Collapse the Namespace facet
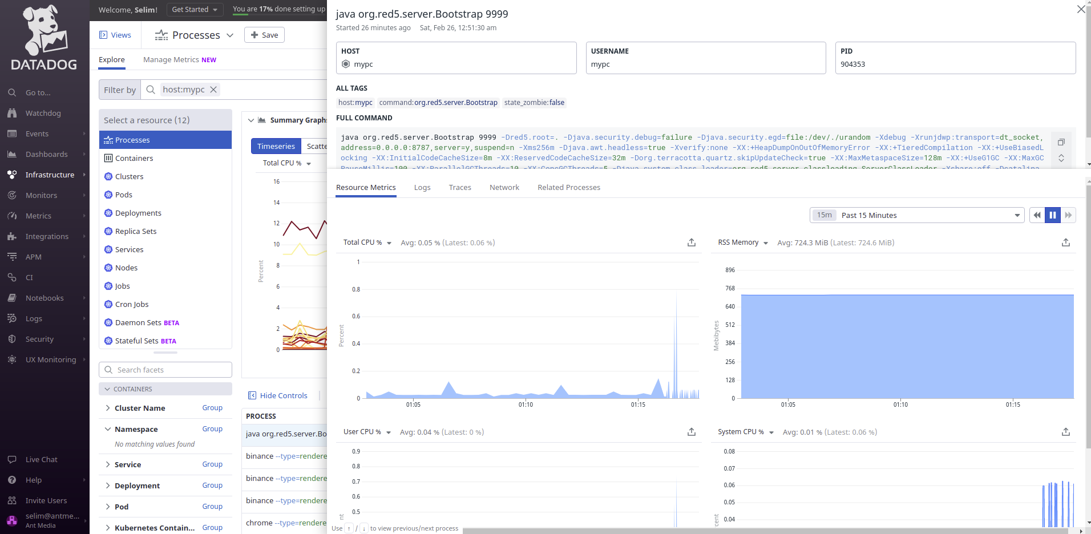Image resolution: width=1091 pixels, height=534 pixels. click(x=108, y=429)
